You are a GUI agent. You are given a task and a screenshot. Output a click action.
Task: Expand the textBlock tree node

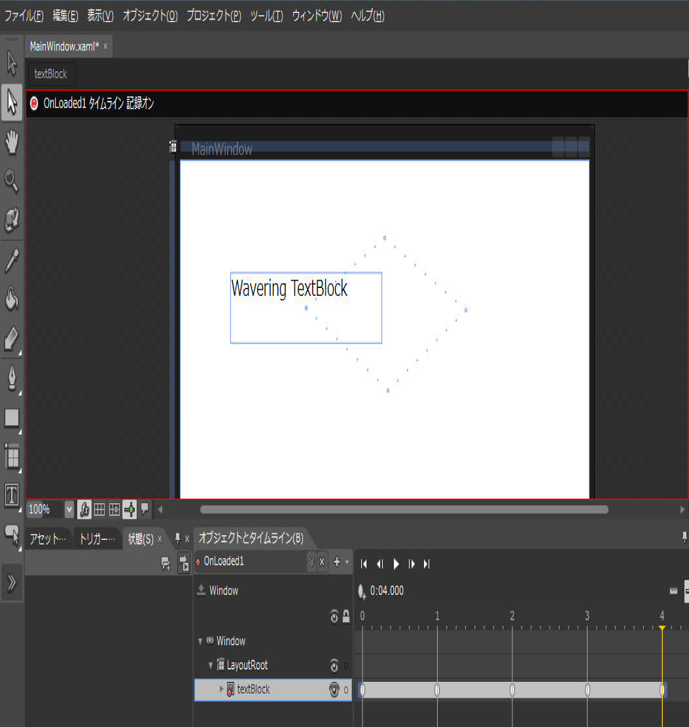coord(221,689)
